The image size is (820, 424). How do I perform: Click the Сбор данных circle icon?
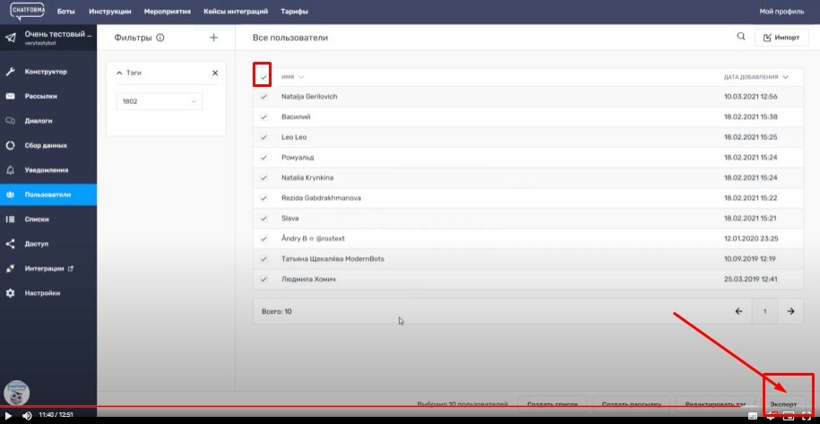[x=11, y=145]
